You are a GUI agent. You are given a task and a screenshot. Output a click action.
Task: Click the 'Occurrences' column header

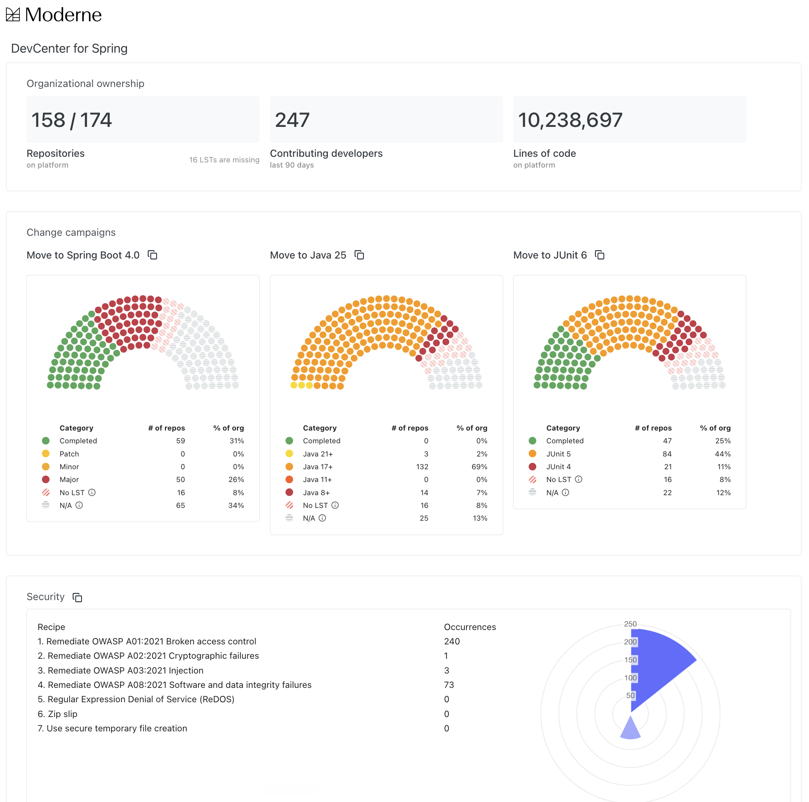[x=470, y=627]
